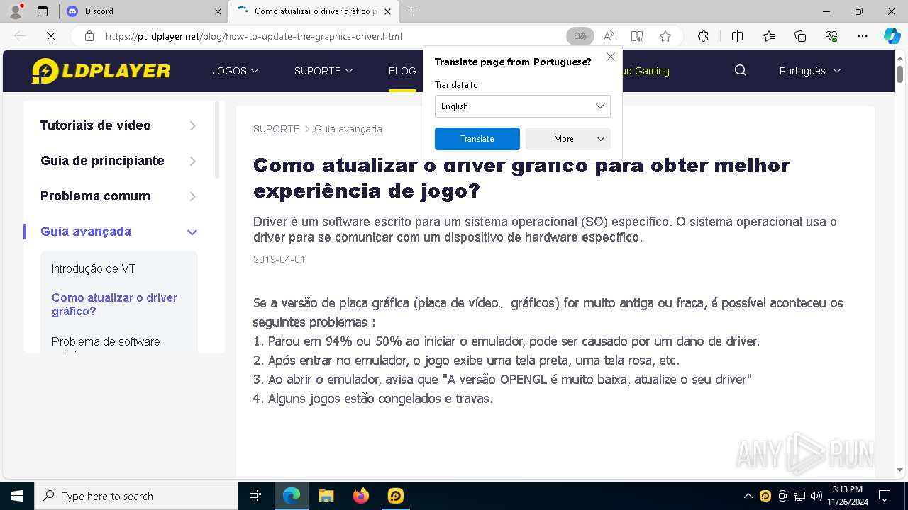Click the page vertical scrollbar thumb
The image size is (908, 510).
(900, 74)
